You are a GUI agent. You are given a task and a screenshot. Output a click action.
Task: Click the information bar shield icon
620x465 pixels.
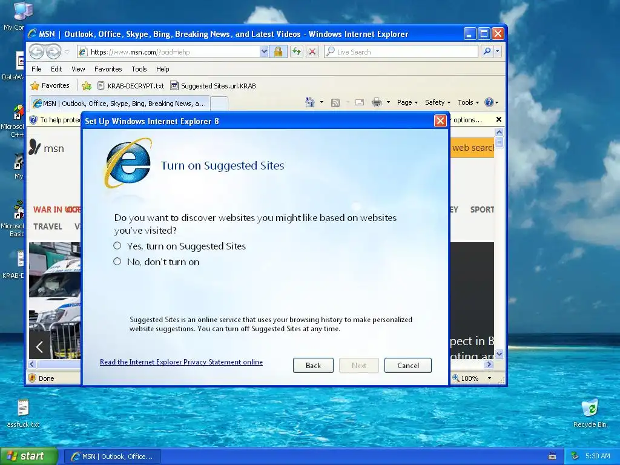(34, 120)
